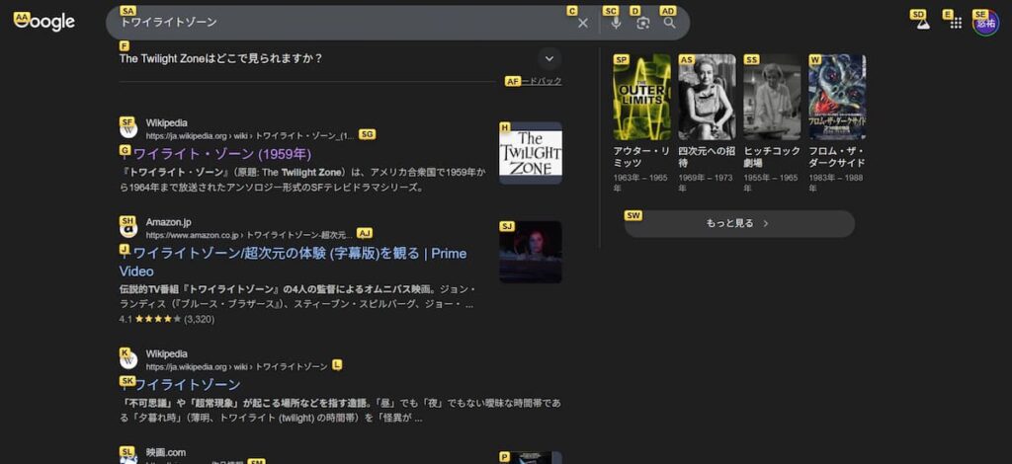Expand "The Twilight Zoneはどこで見られますか?" question
The image size is (1012, 464).
550,58
